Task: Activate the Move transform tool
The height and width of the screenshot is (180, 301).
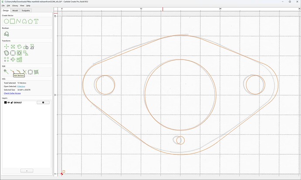Action: [7, 47]
